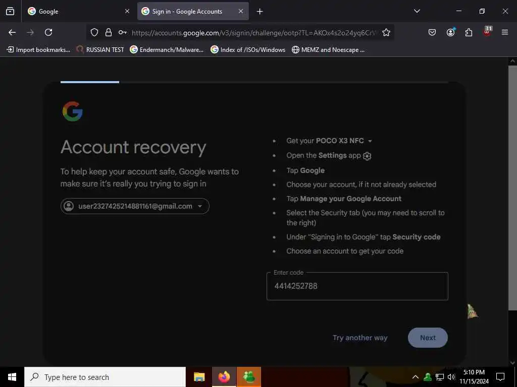Click the Google logo on page
The image size is (517, 387).
(73, 111)
